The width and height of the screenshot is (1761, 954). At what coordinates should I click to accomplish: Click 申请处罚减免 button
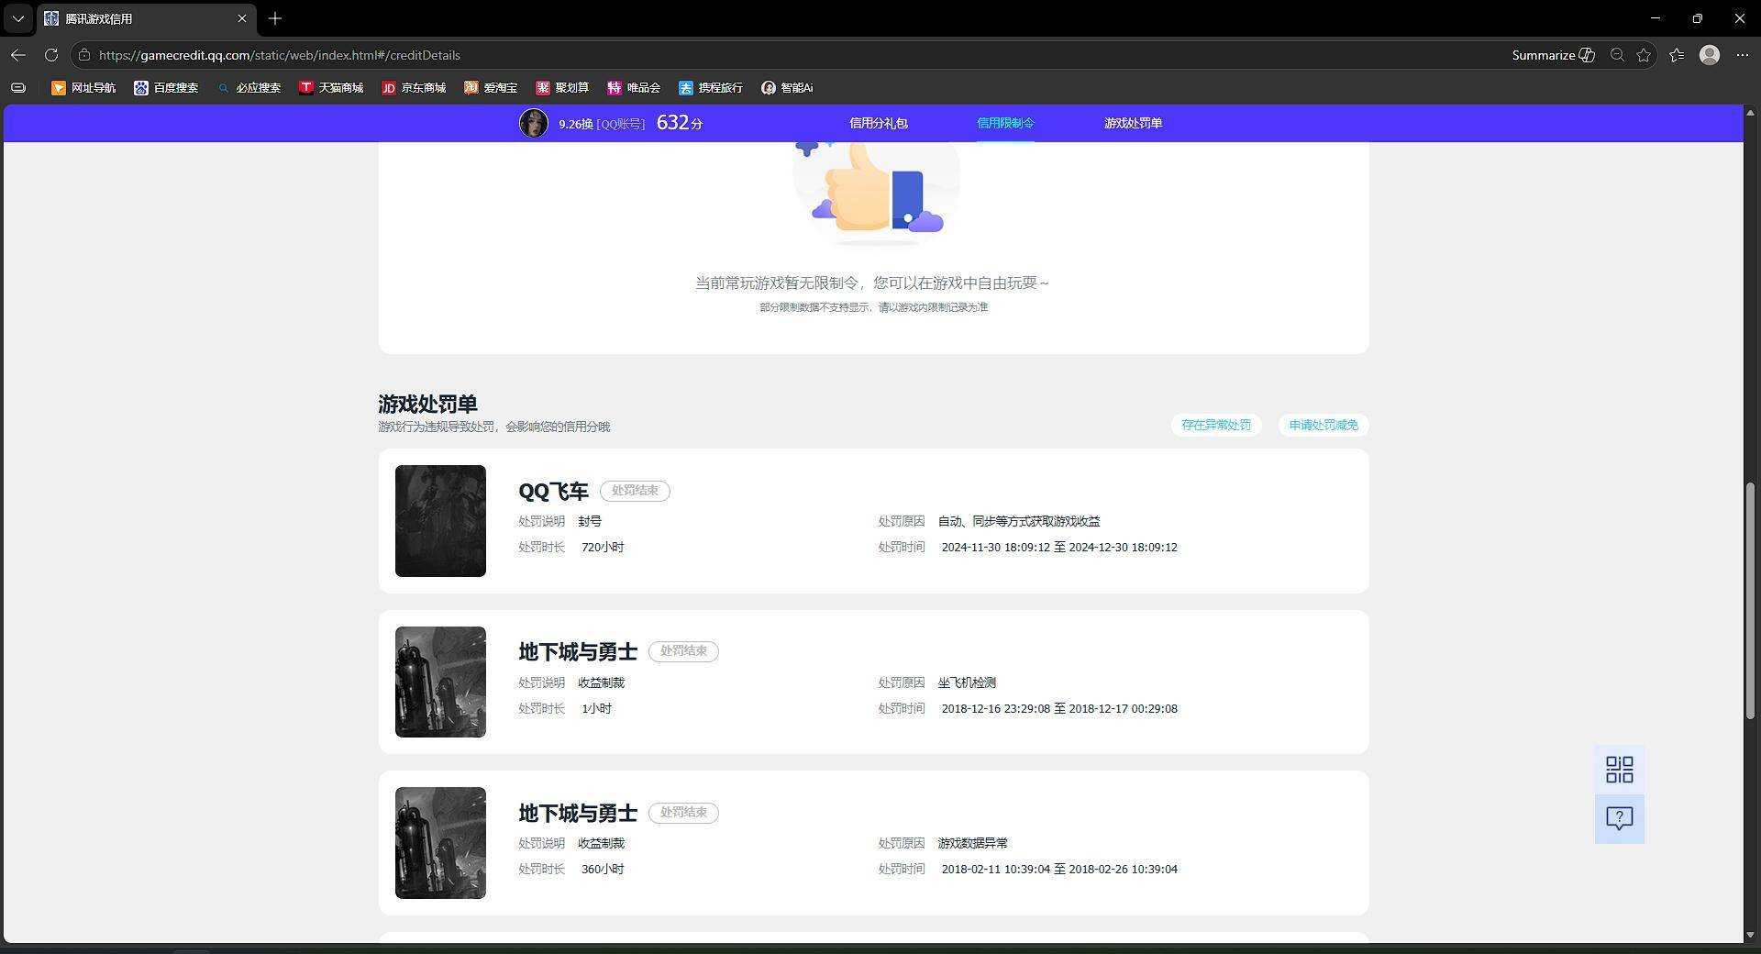click(1324, 425)
